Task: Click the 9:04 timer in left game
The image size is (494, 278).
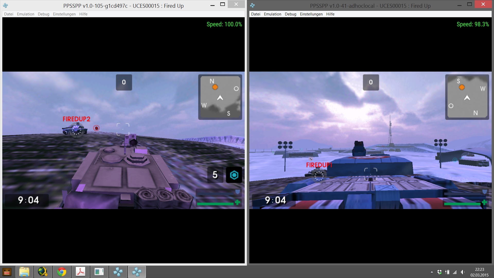Action: 28,200
